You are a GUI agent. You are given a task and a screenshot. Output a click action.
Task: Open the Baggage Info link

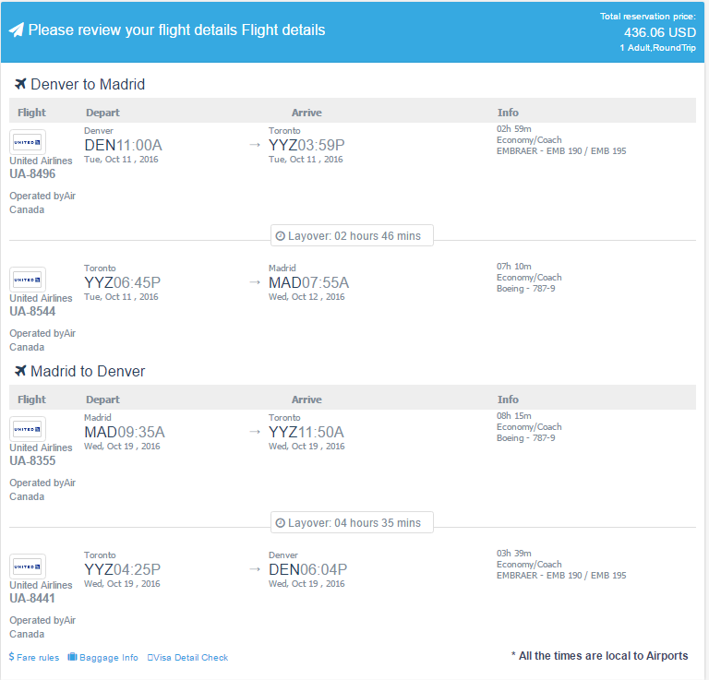[x=109, y=658]
